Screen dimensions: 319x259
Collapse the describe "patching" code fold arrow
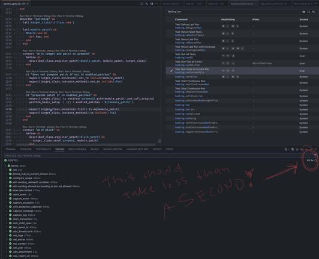pyautogui.click(x=14, y=19)
